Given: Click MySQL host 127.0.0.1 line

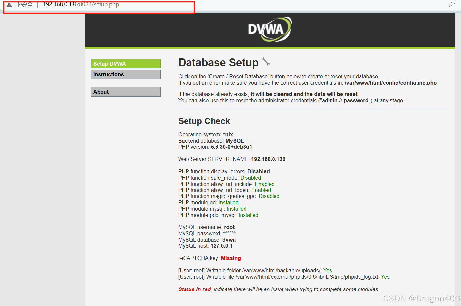Looking at the screenshot, I should [205, 246].
